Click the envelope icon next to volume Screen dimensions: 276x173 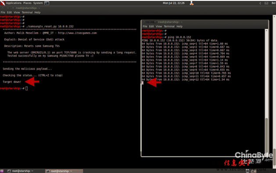[x=266, y=3]
